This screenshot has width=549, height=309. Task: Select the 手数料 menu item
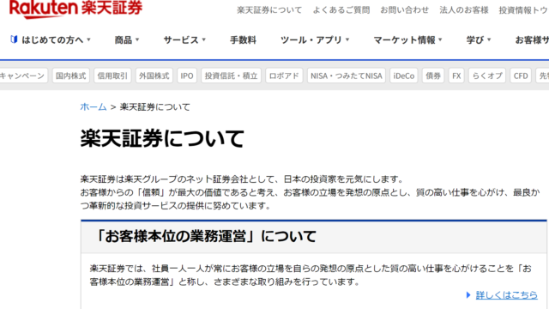click(243, 40)
